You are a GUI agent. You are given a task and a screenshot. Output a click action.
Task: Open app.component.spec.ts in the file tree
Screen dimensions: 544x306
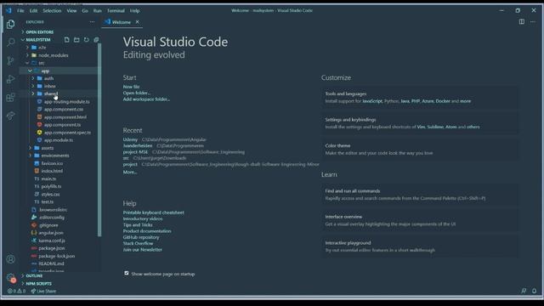click(67, 133)
